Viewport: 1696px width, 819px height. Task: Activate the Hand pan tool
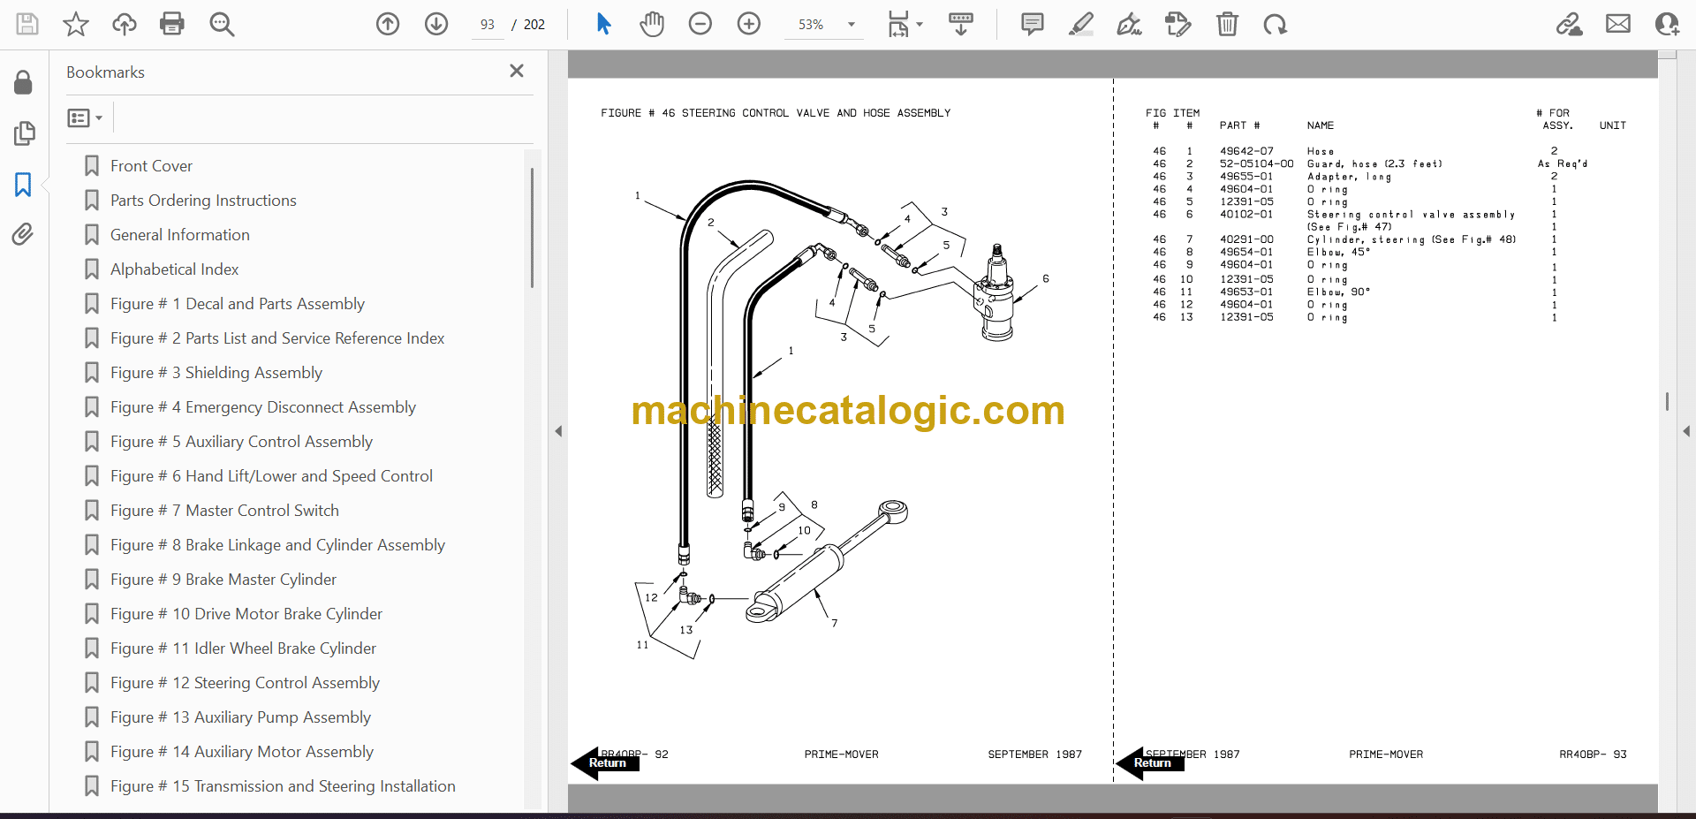652,24
